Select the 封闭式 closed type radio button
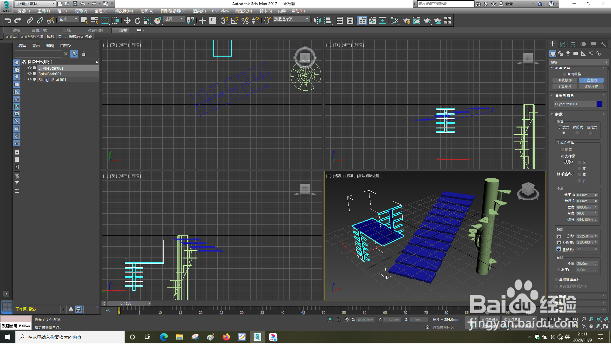This screenshot has height=344, width=611. pyautogui.click(x=577, y=133)
